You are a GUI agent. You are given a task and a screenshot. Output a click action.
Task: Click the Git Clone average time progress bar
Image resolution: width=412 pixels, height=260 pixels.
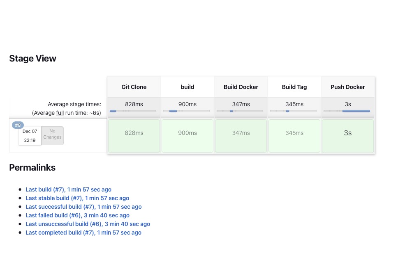tap(133, 111)
